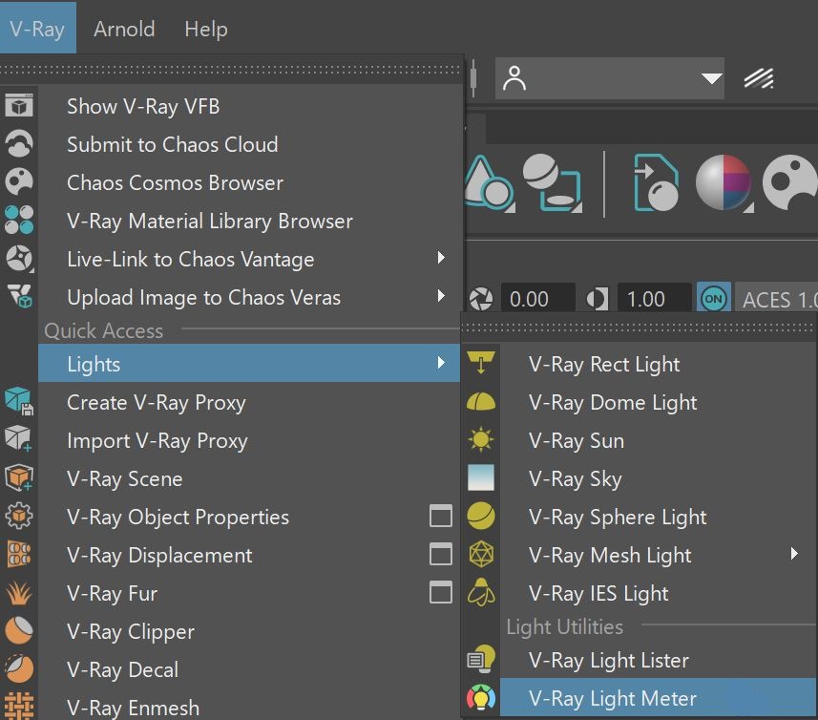Open V-Ray Object Properties option box
The image size is (818, 720).
[441, 516]
